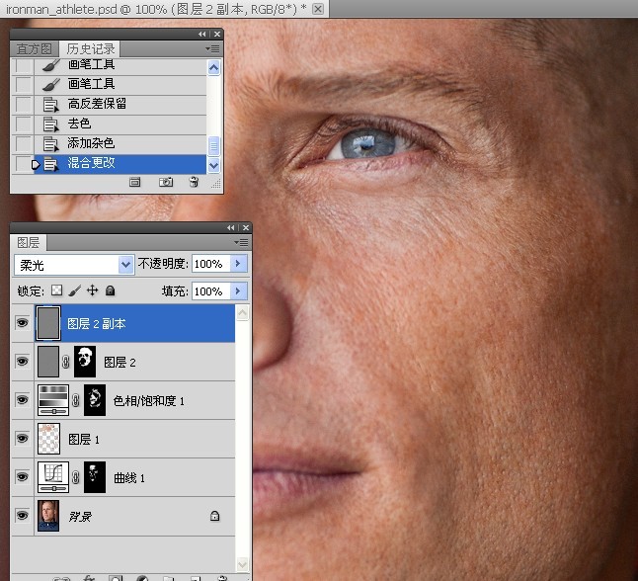This screenshot has width=638, height=581.
Task: Toggle visibility of 色相/饱和度 1 layer
Action: pyautogui.click(x=22, y=400)
